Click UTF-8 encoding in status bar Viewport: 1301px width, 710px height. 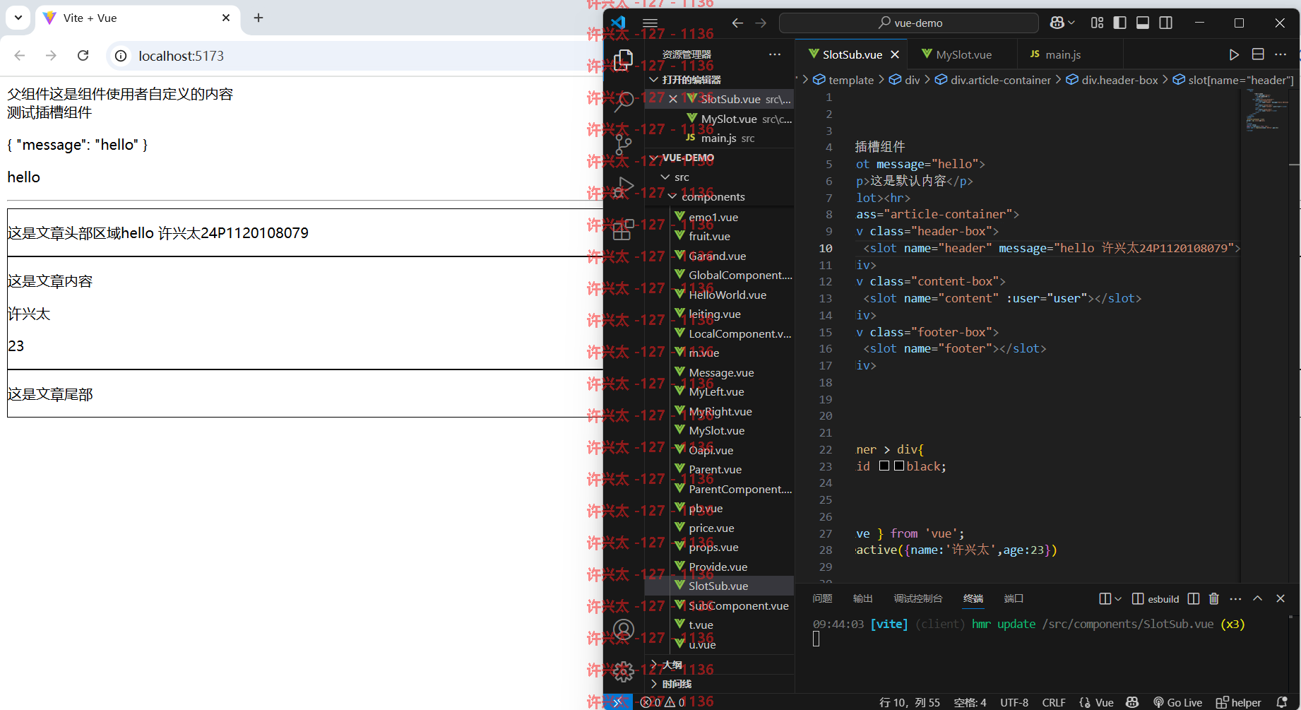click(1014, 702)
